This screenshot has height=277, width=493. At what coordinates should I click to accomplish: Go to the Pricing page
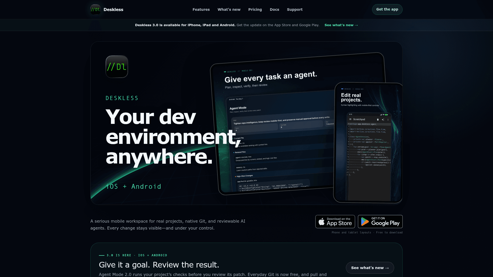[x=255, y=9]
